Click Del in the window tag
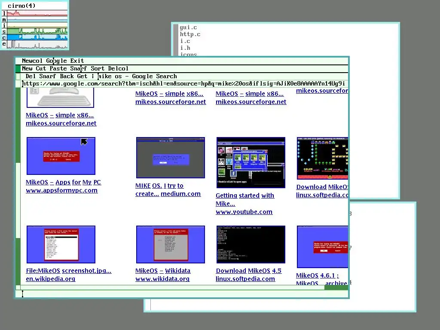Viewport: 440px width, 330px height. [31, 76]
